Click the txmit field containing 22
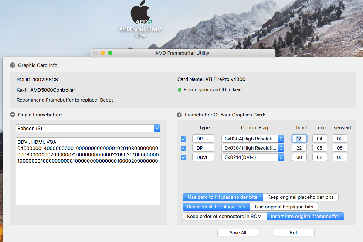Image resolution: width=363 pixels, height=242 pixels. point(299,148)
